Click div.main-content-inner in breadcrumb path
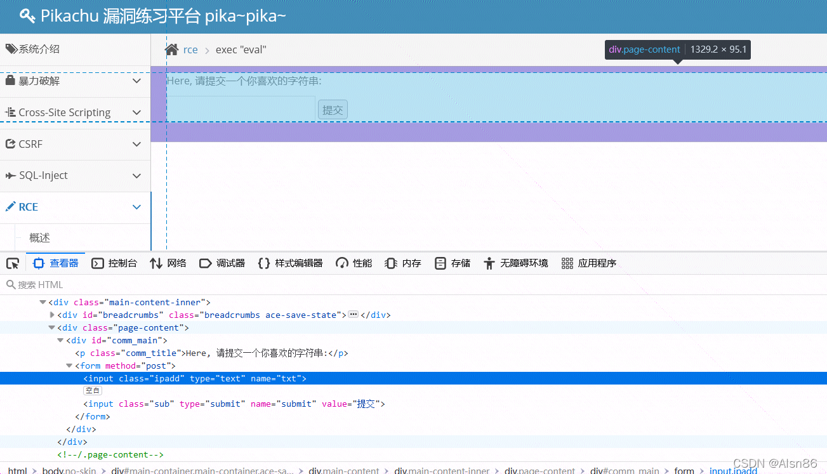This screenshot has height=474, width=827. pos(442,471)
